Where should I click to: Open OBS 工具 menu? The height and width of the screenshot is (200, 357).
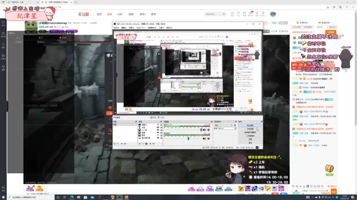(x=161, y=28)
